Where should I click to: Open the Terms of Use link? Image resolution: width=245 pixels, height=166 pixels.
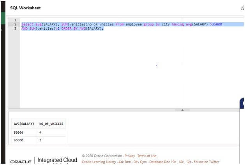click(147, 156)
